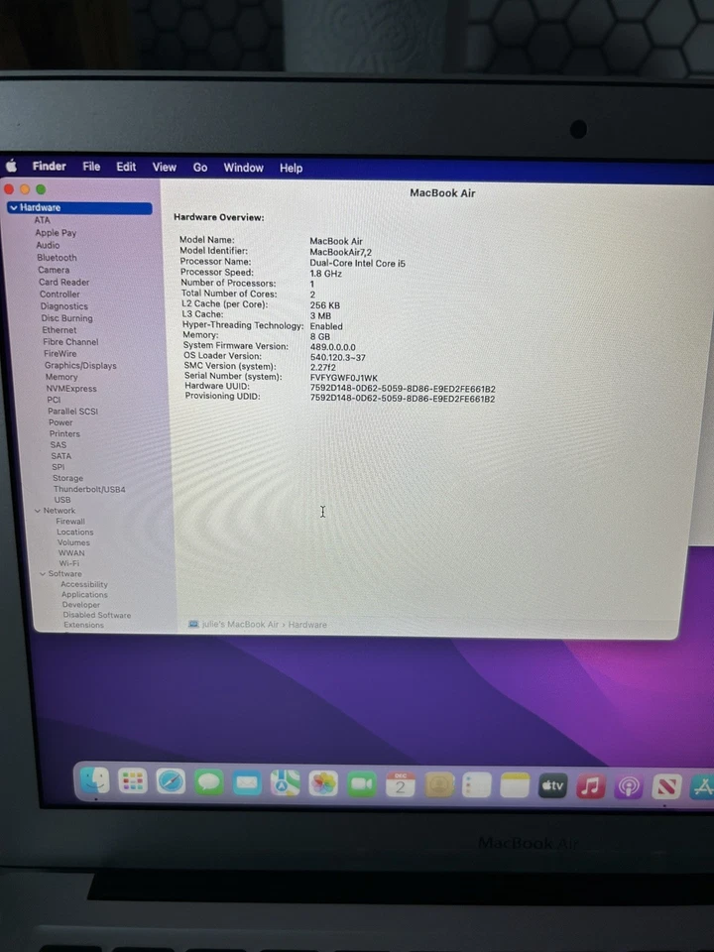Screen dimensions: 714x952
Task: Click Hardware in the path bar
Action: pyautogui.click(x=307, y=624)
